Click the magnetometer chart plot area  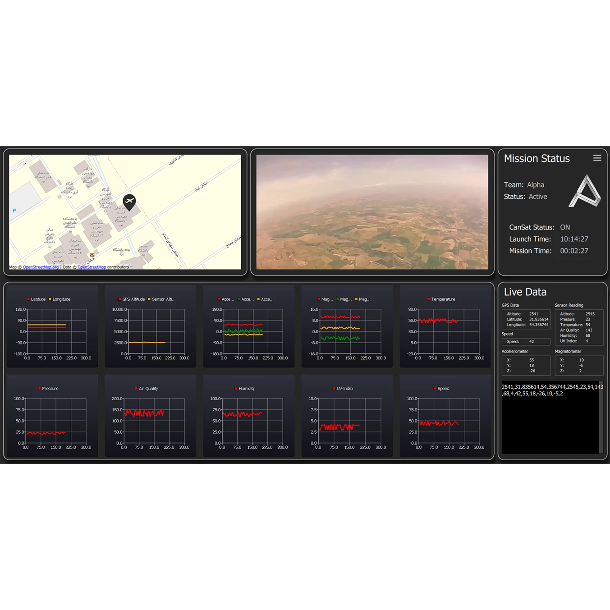[x=350, y=331]
